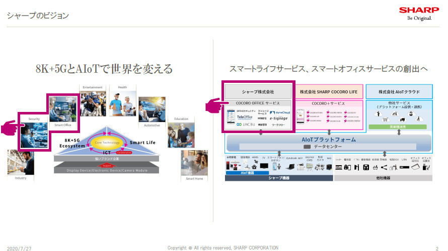Click the Automotive car interior photo
Image resolution: width=448 pixels, height=251 pixels.
click(152, 109)
